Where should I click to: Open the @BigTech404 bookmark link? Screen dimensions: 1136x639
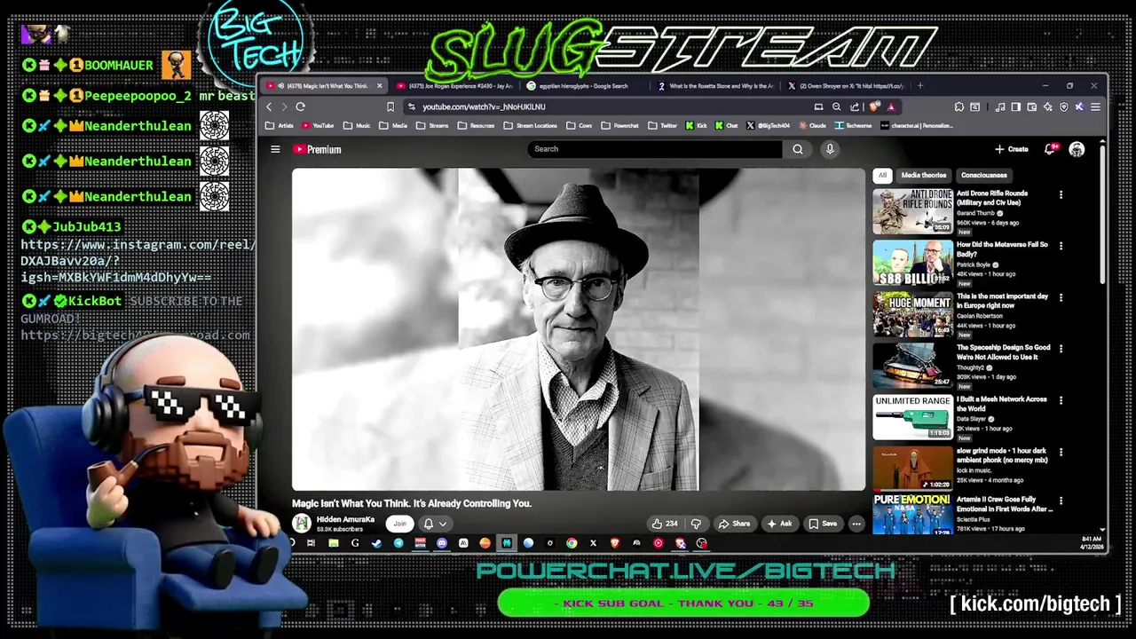coord(768,126)
